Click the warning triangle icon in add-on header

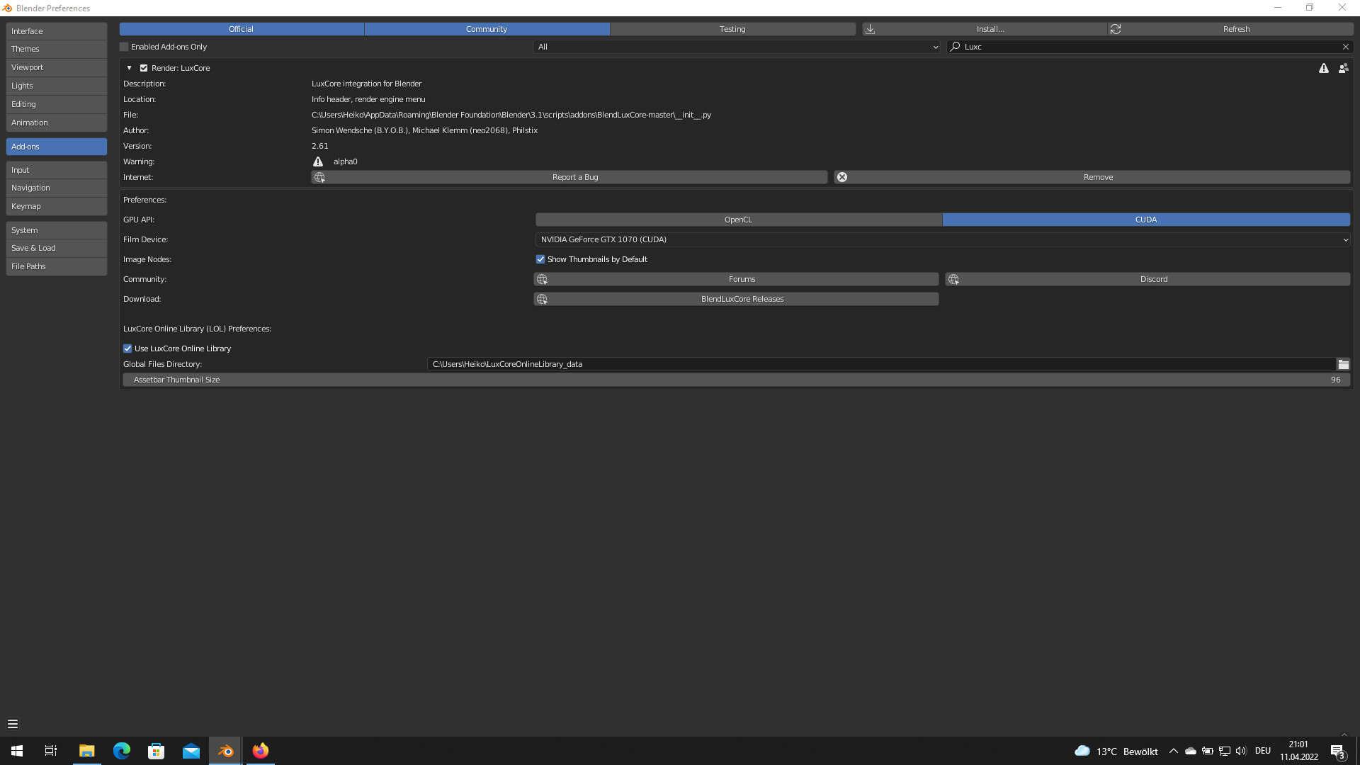(x=1323, y=68)
